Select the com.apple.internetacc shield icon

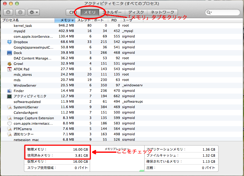click(9, 123)
